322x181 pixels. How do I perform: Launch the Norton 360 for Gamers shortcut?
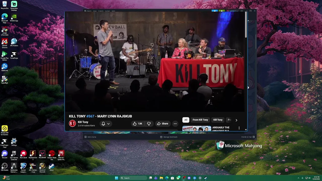click(5, 130)
